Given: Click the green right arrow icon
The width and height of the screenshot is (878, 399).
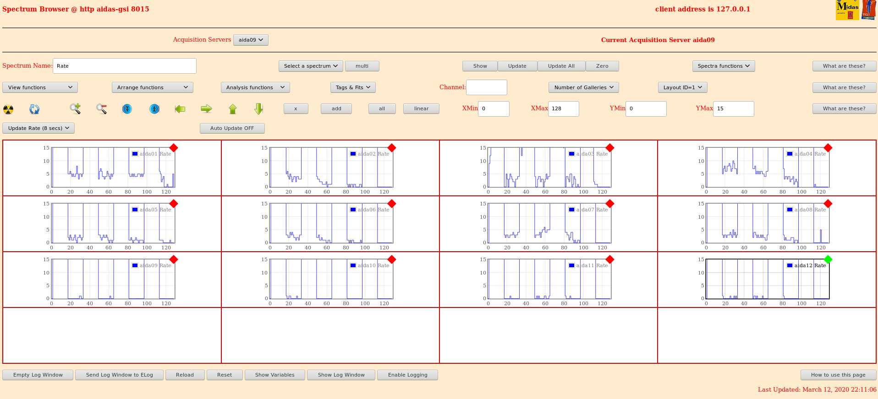Looking at the screenshot, I should [x=206, y=109].
